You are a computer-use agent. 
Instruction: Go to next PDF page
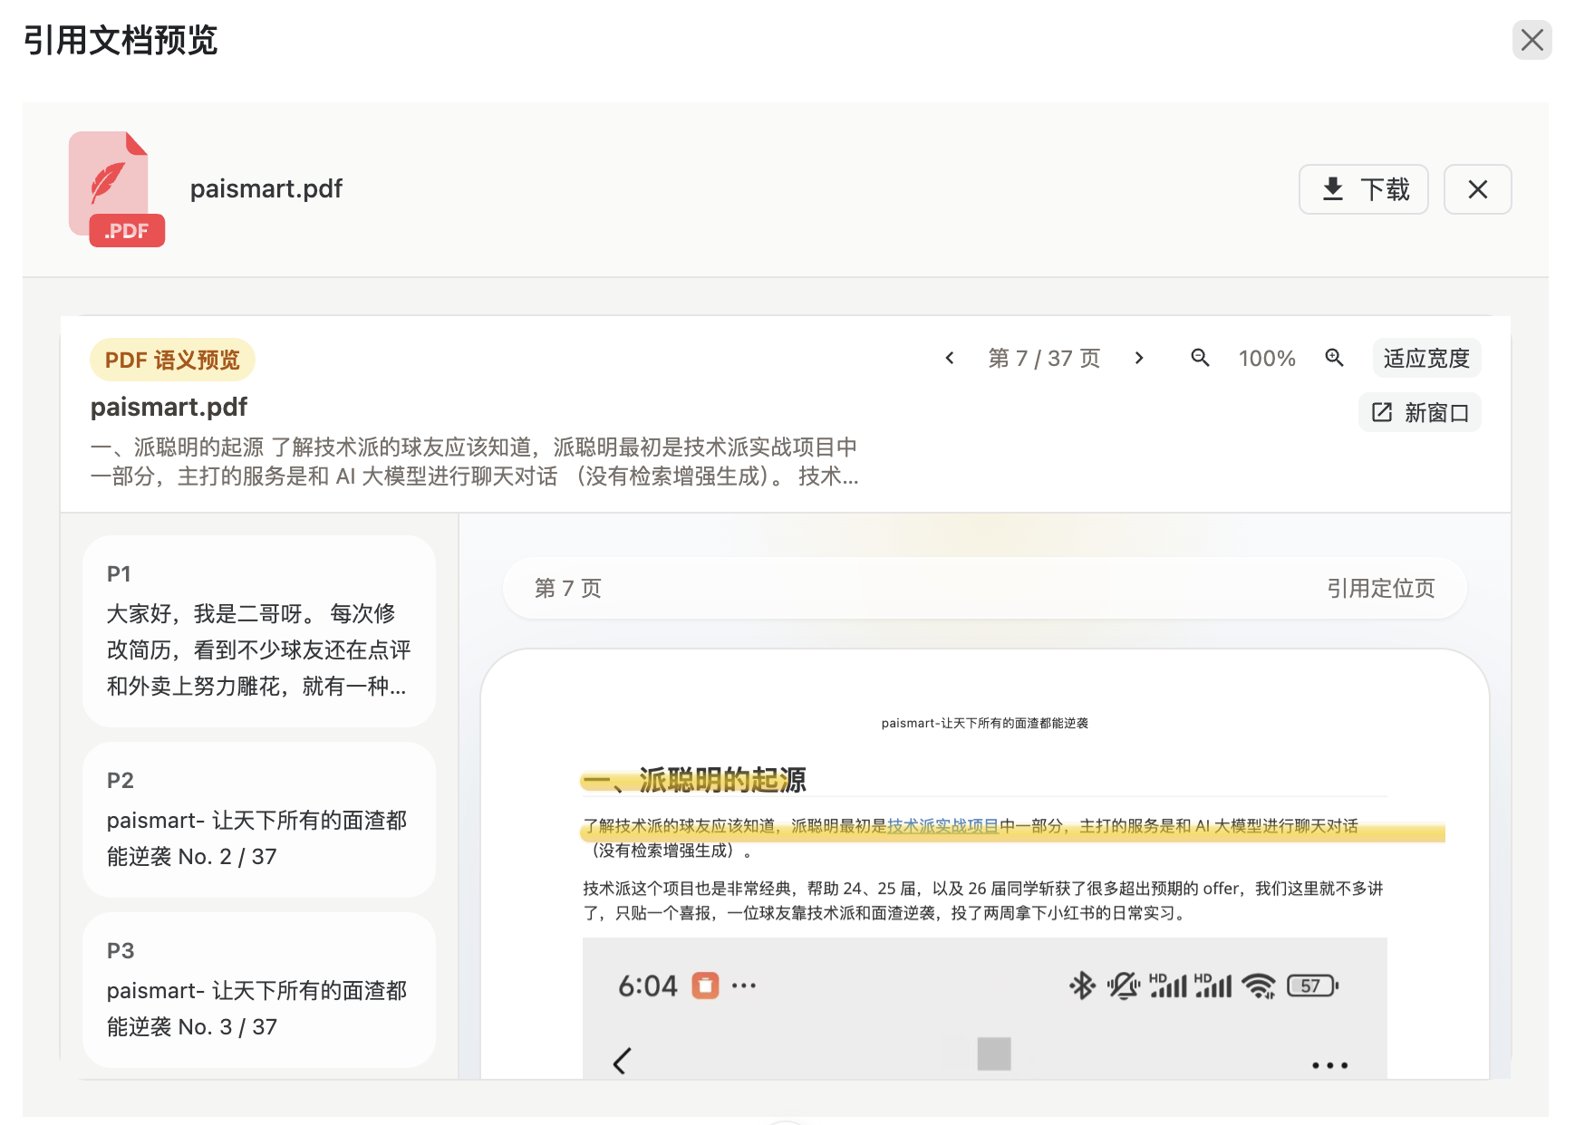pos(1139,359)
